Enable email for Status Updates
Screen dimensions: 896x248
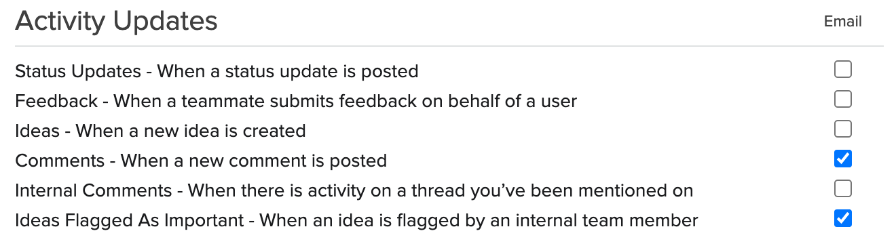pos(842,69)
